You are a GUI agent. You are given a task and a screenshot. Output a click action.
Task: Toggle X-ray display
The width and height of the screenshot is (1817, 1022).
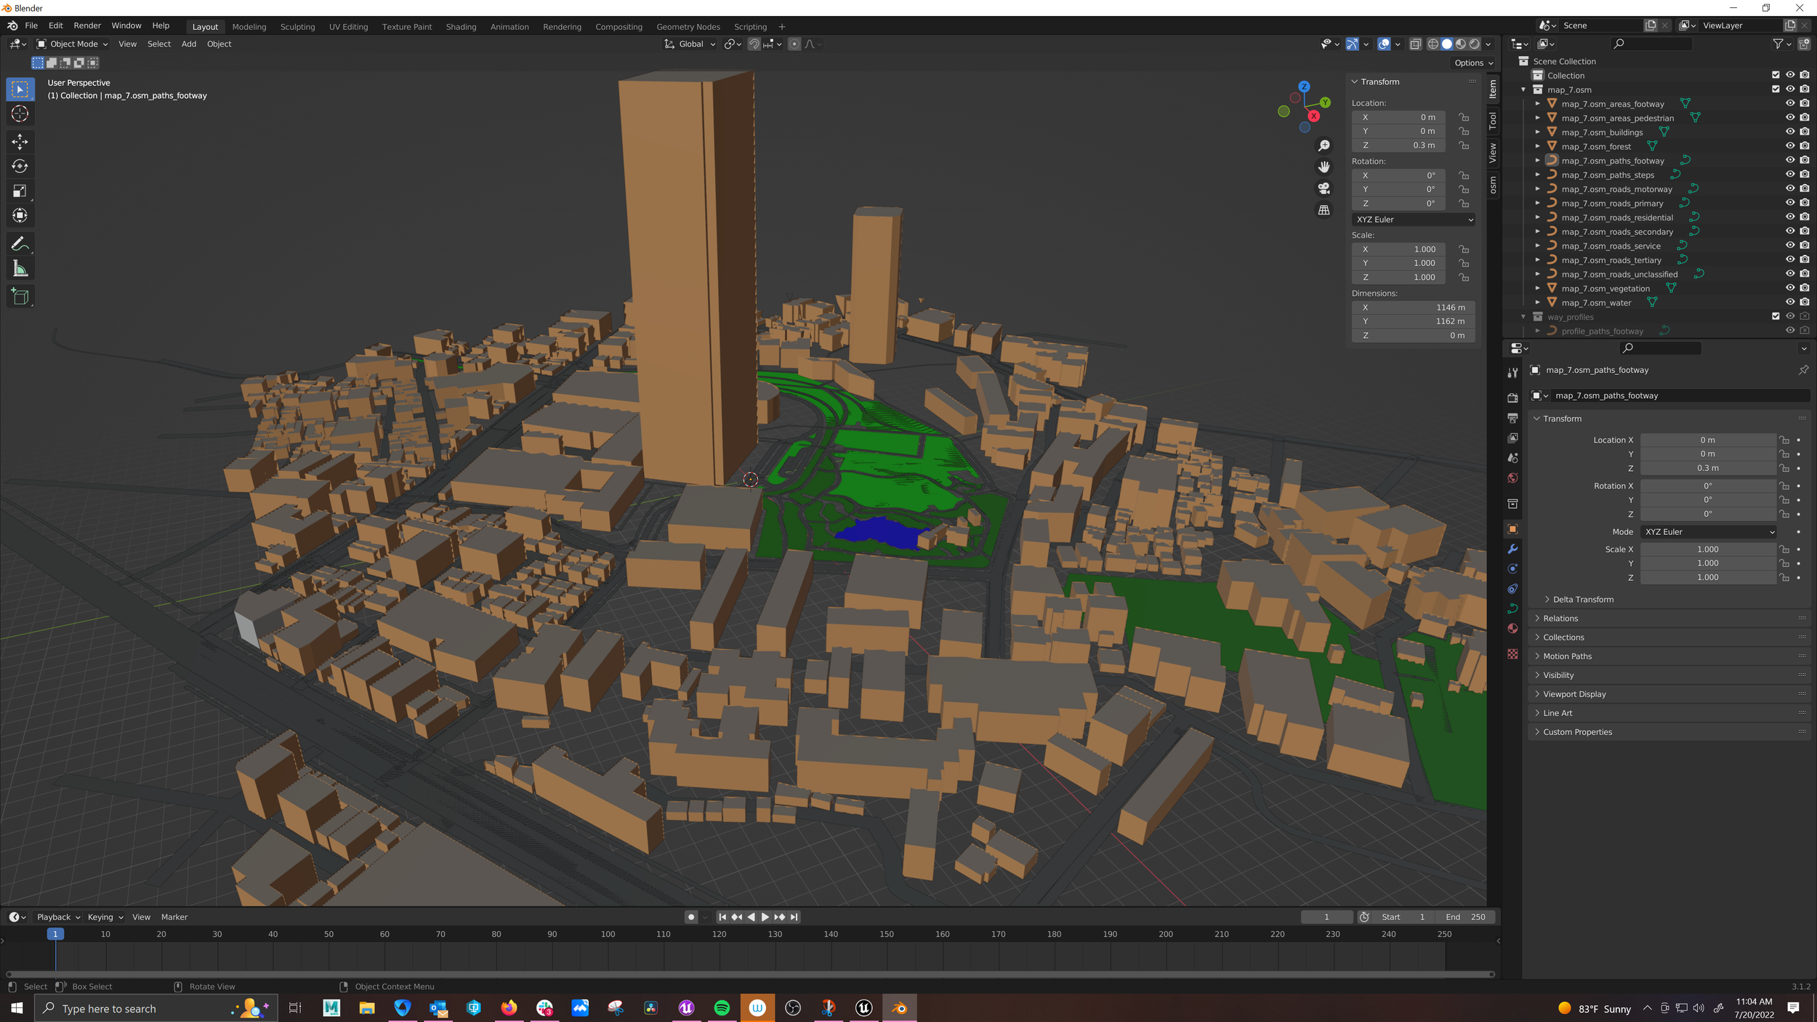click(1415, 44)
